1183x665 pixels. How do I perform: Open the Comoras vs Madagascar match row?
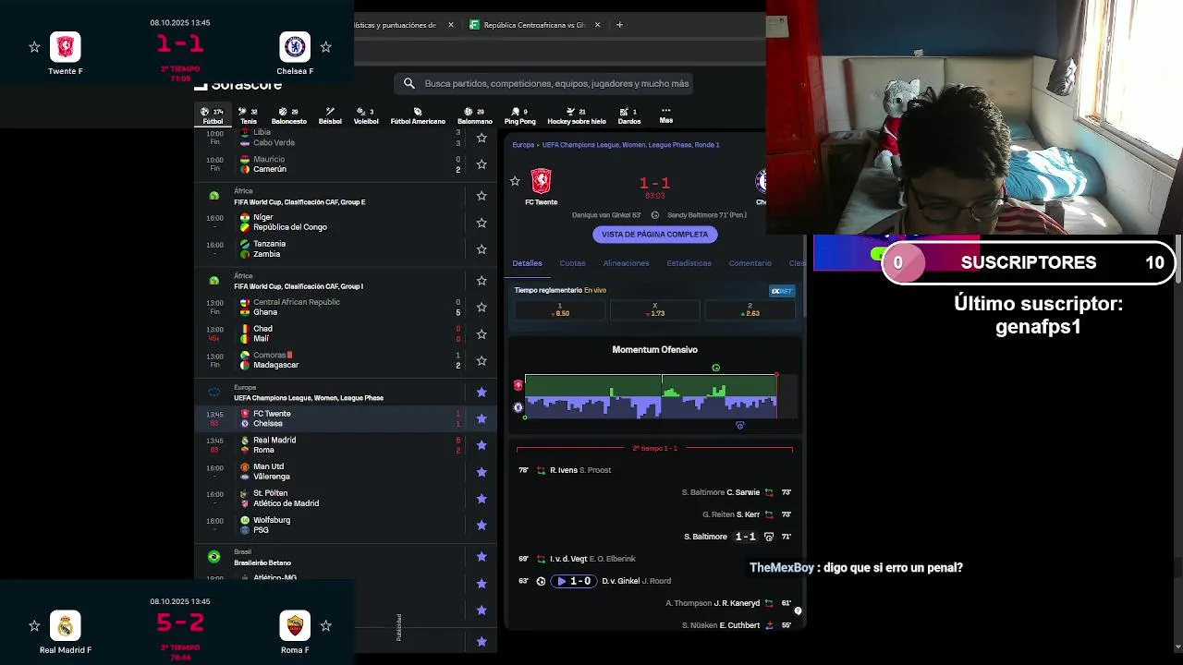(x=347, y=360)
